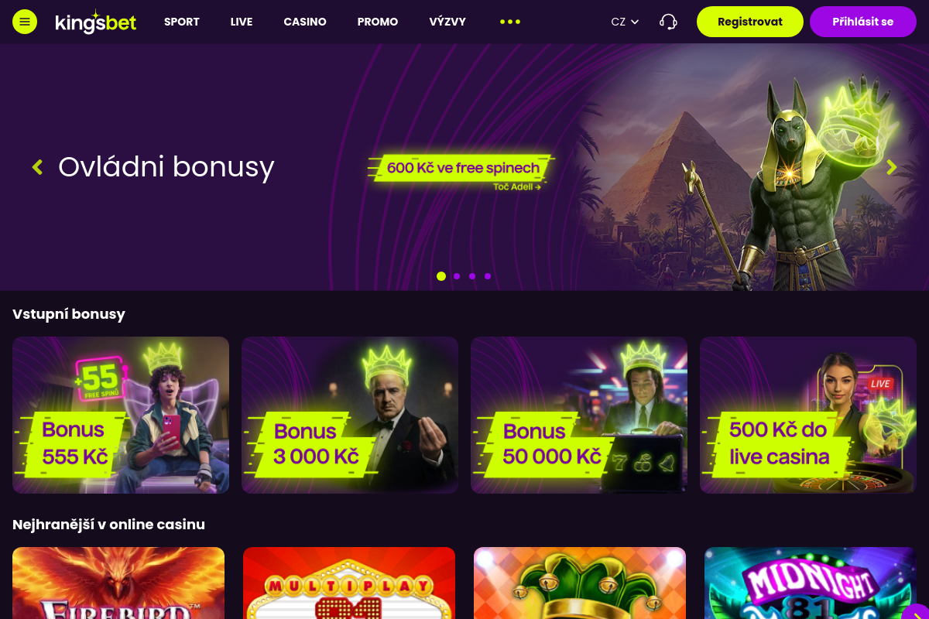Show more navigation via three dots
This screenshot has height=619, width=929.
(510, 22)
